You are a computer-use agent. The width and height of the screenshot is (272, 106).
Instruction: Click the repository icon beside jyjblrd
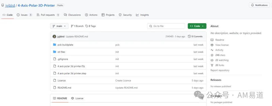point(3,5)
